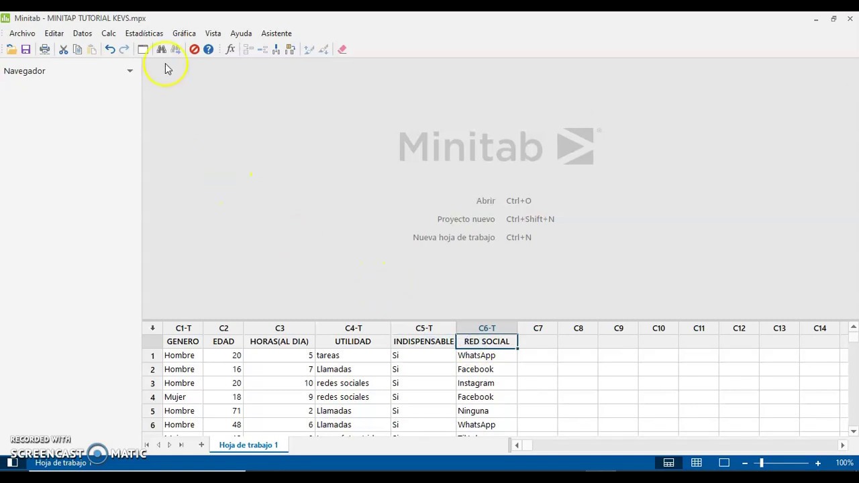Screen dimensions: 859x483
Task: Add a new worksheet with plus icon
Action: pyautogui.click(x=201, y=445)
